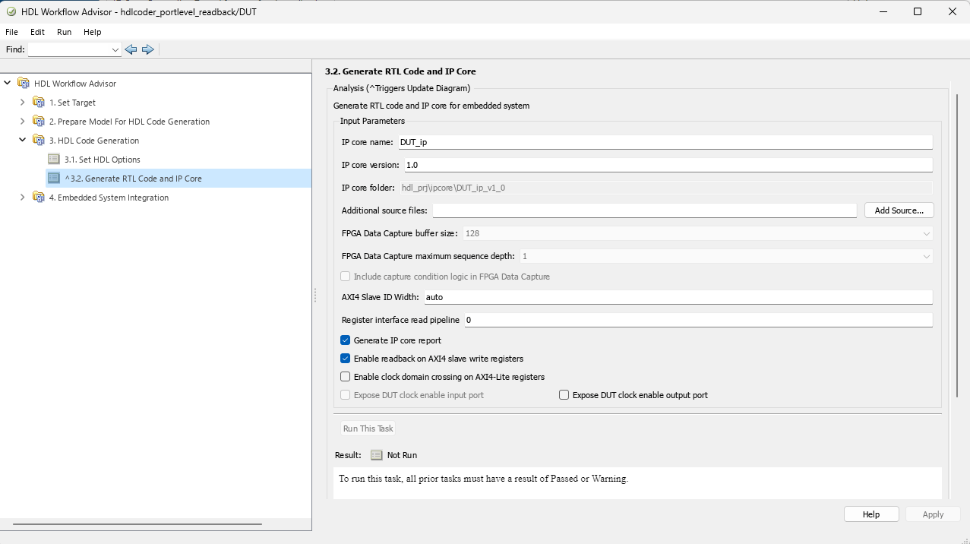This screenshot has height=544, width=970.
Task: Collapse the 3. HDL Code Generation node
Action: (x=22, y=141)
